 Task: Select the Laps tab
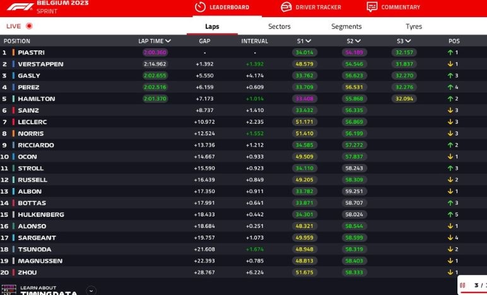click(212, 26)
